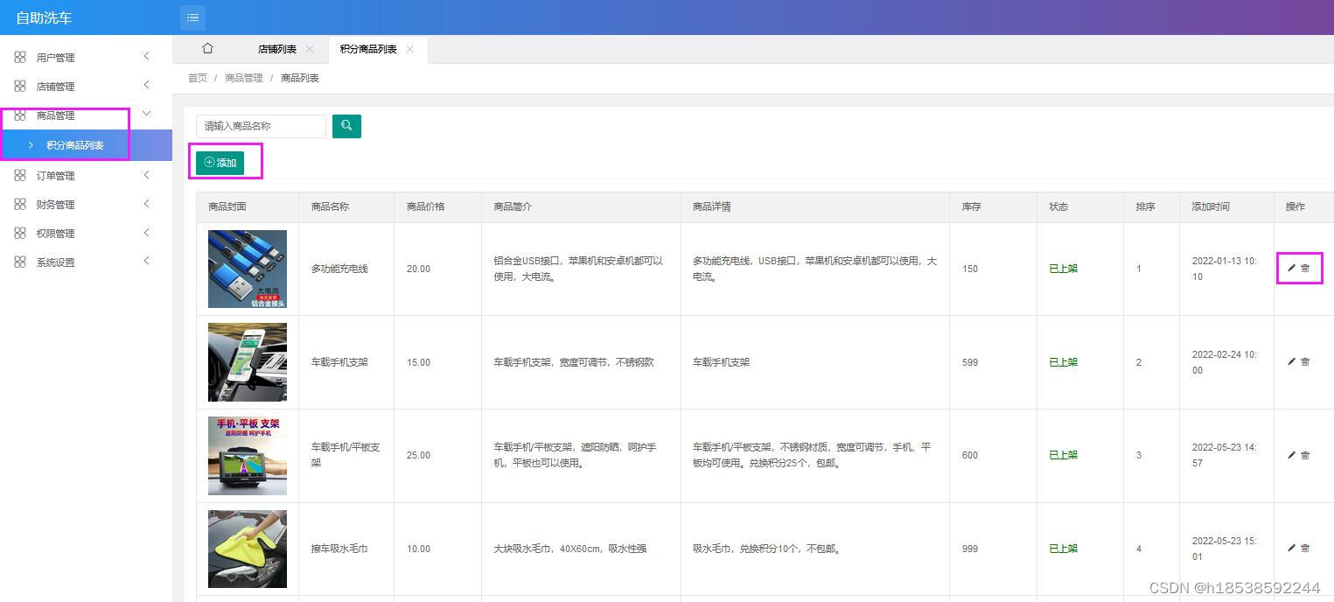Click 已上架 status in 擦车吸水毛巾 row
Viewport: 1334px width, 602px height.
click(1064, 549)
